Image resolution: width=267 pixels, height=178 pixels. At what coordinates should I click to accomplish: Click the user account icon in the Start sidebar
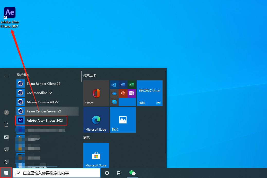(x=6, y=112)
